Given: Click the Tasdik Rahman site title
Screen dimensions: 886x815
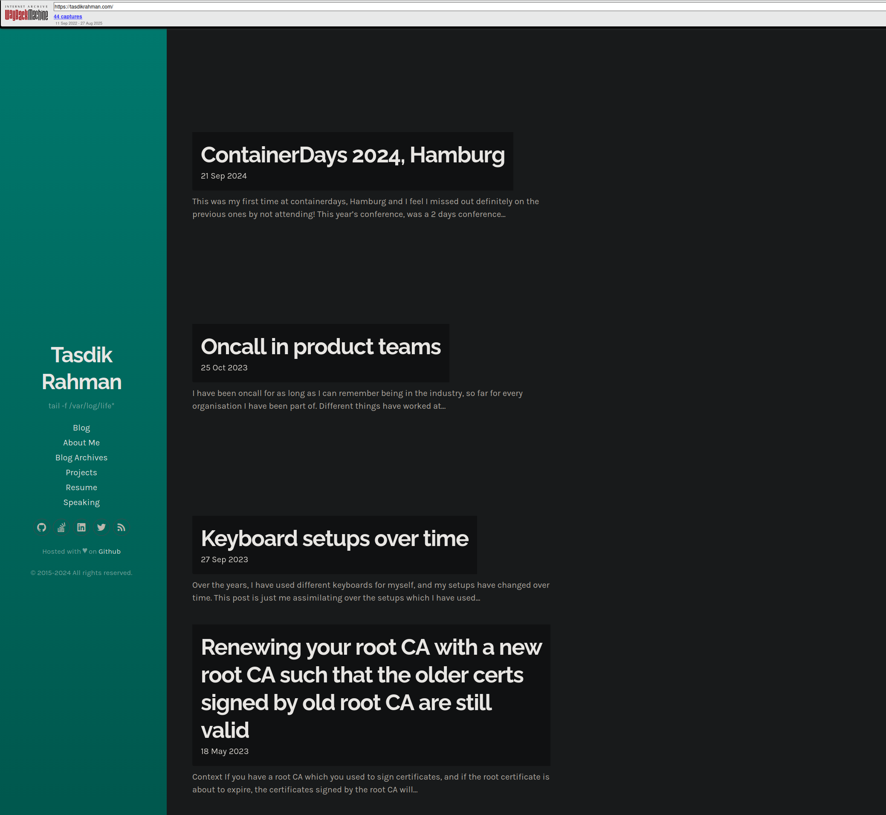Looking at the screenshot, I should point(81,368).
